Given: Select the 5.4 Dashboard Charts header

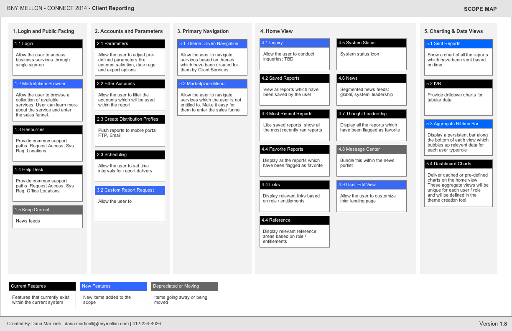Looking at the screenshot, I should click(x=459, y=164).
